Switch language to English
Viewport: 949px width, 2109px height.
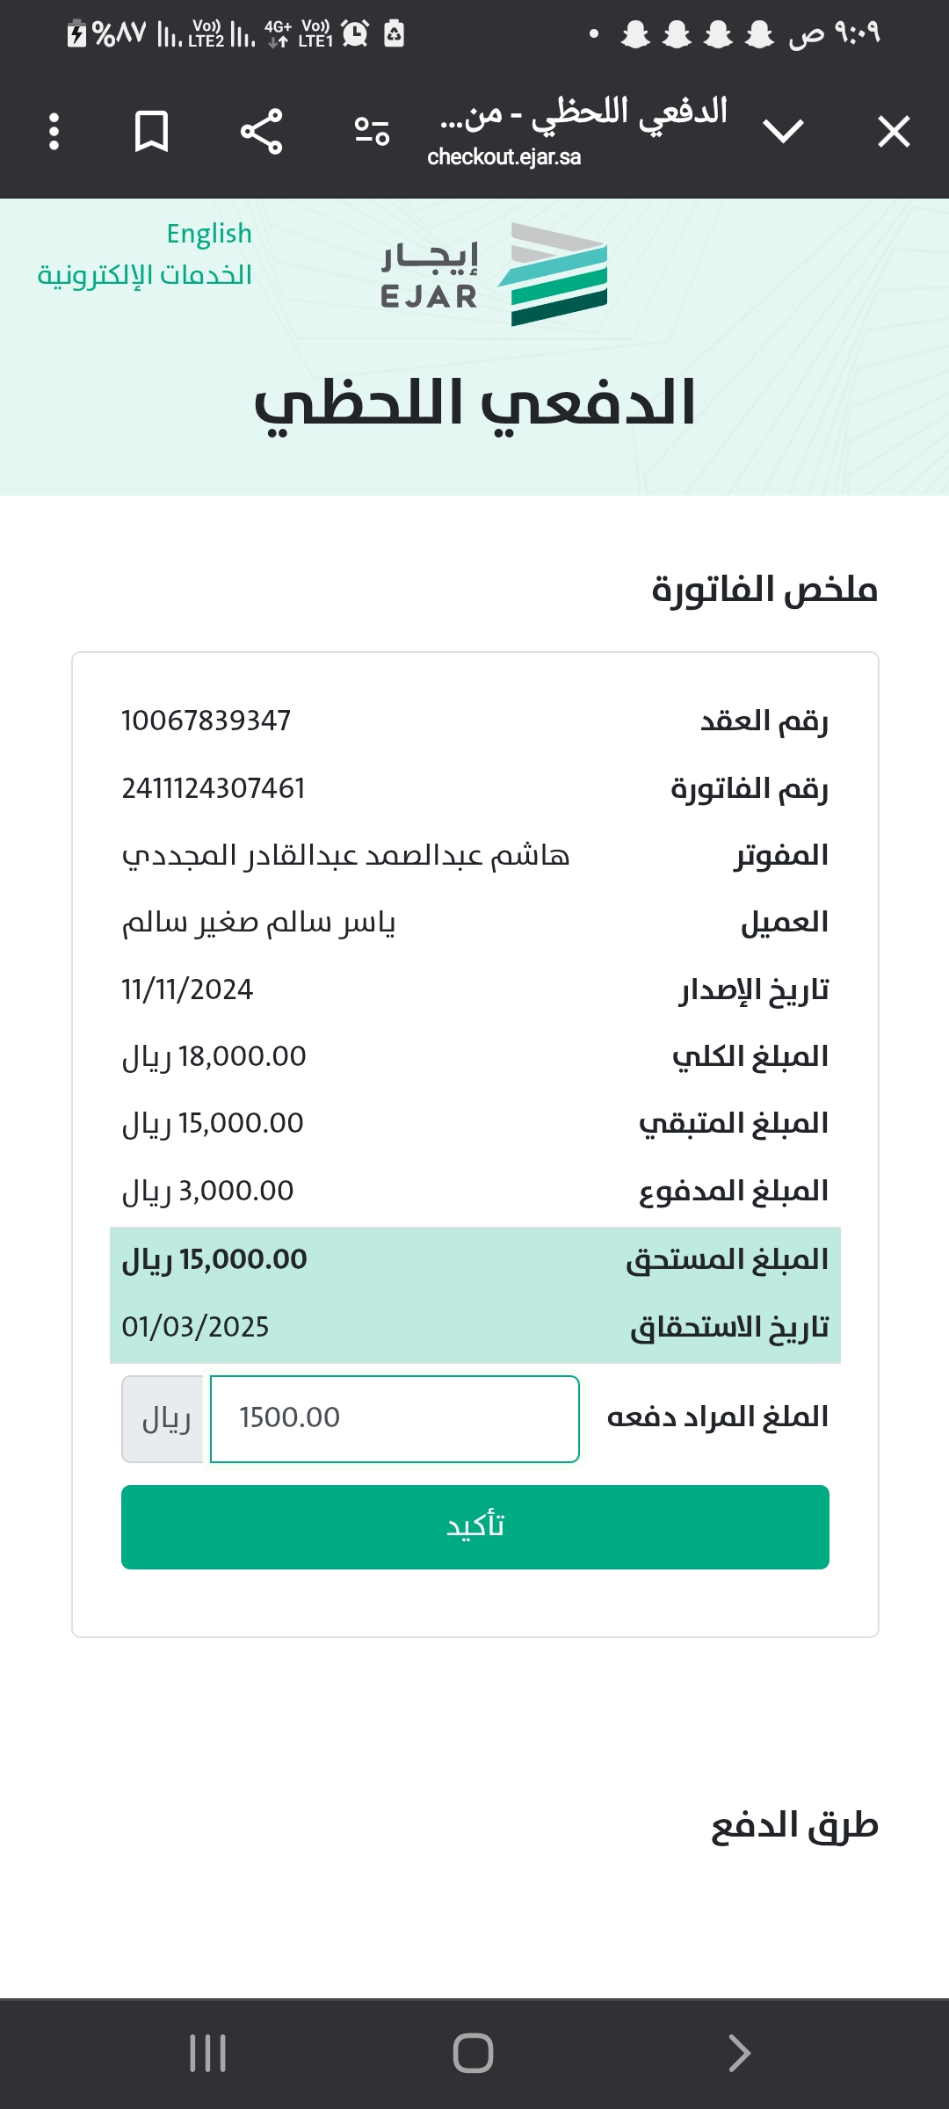click(x=209, y=234)
